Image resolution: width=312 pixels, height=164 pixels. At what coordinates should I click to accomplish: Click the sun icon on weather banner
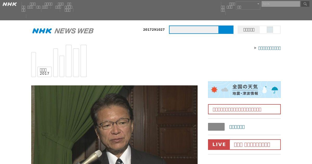[x=214, y=90]
